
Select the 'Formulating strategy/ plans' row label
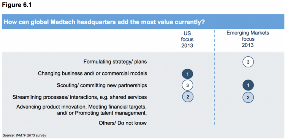[115, 62]
